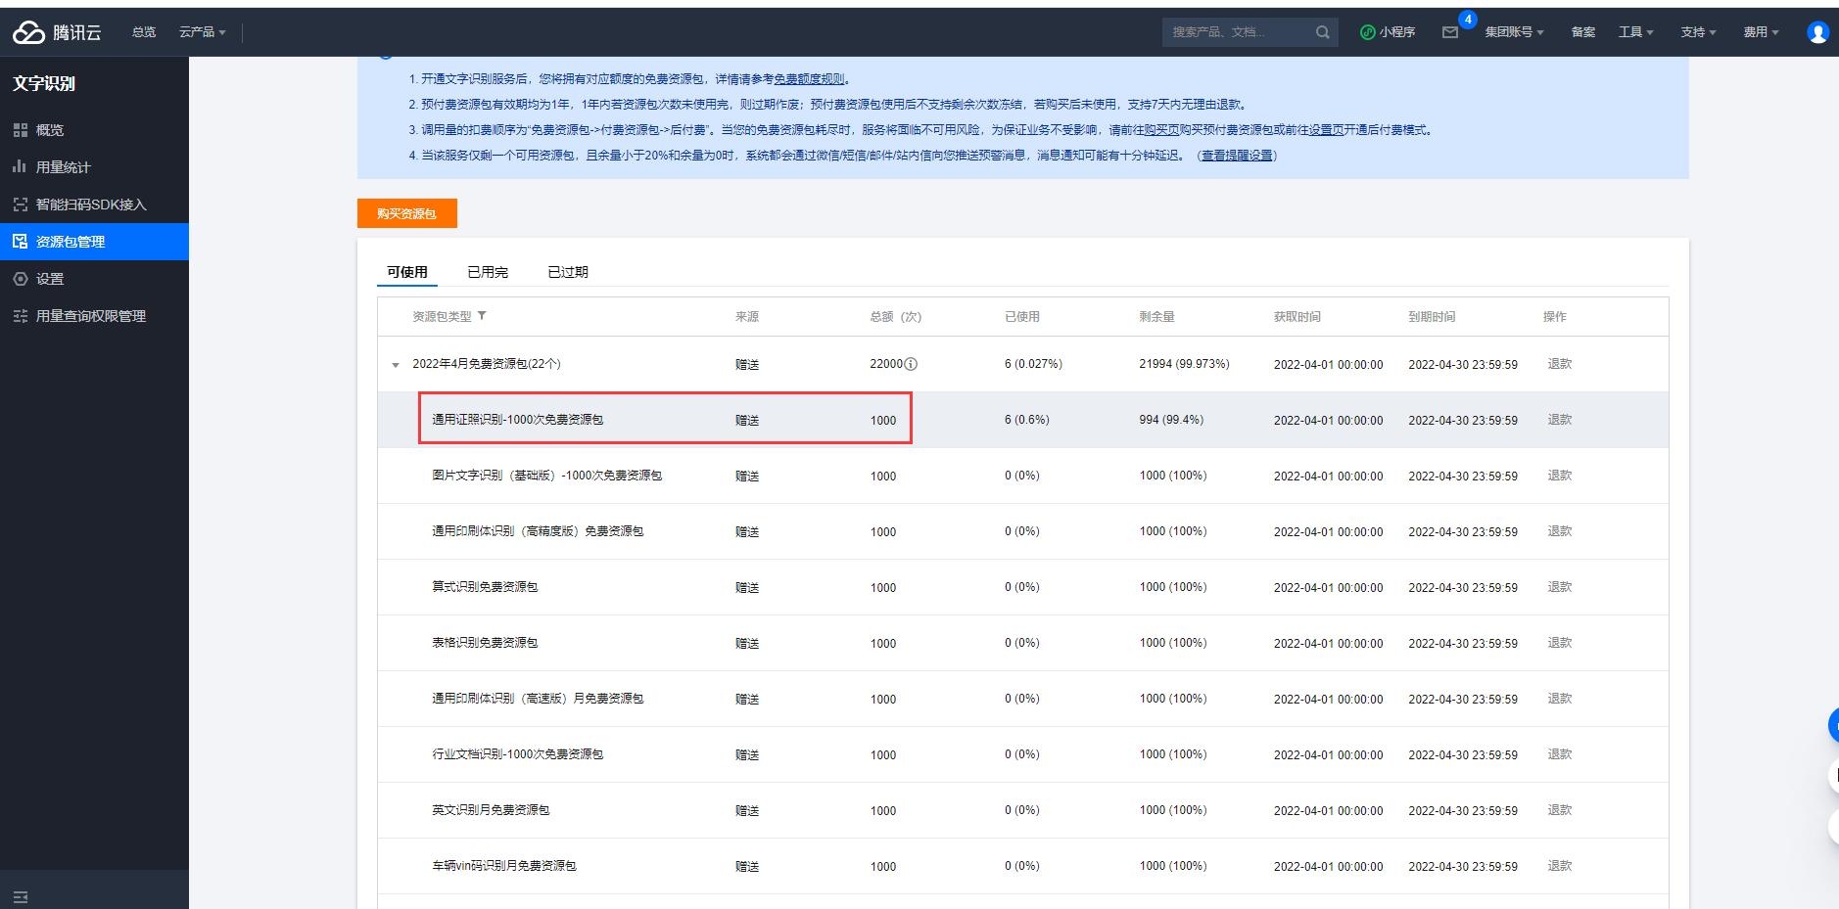Click the user avatar icon
The width and height of the screenshot is (1839, 909).
click(1817, 32)
